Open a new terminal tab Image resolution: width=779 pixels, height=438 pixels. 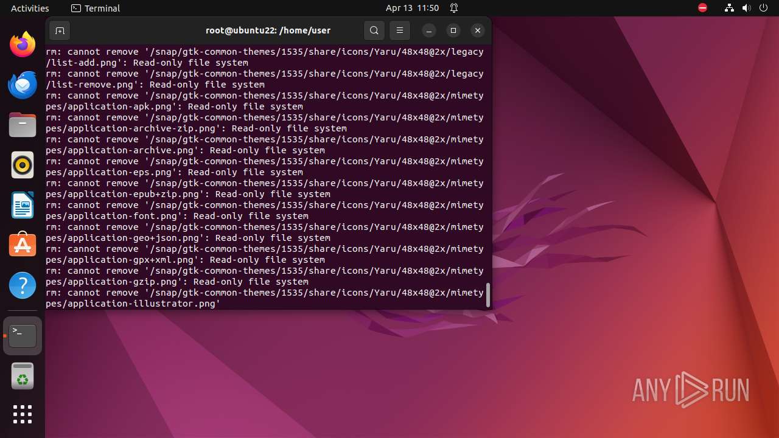[60, 30]
